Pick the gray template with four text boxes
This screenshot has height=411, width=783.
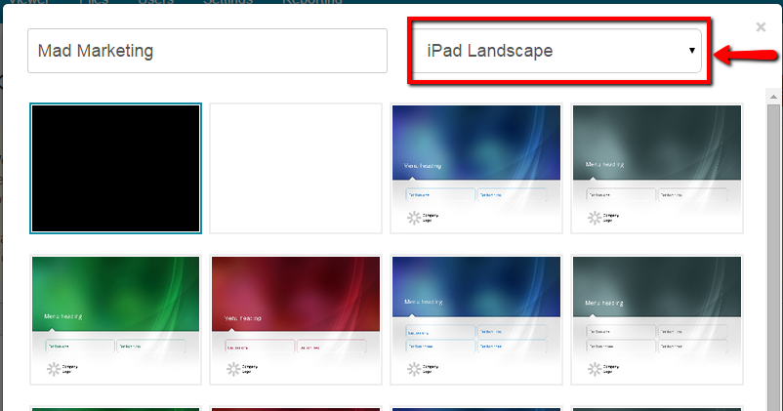tap(656, 320)
